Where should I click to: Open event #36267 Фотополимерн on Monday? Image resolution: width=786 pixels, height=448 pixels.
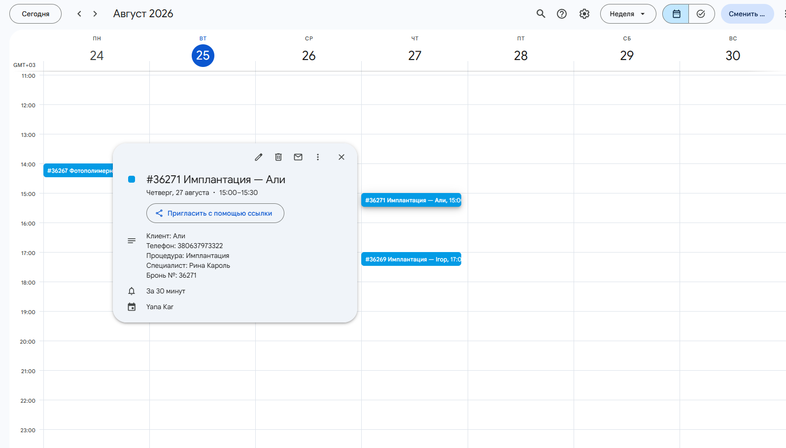[78, 170]
